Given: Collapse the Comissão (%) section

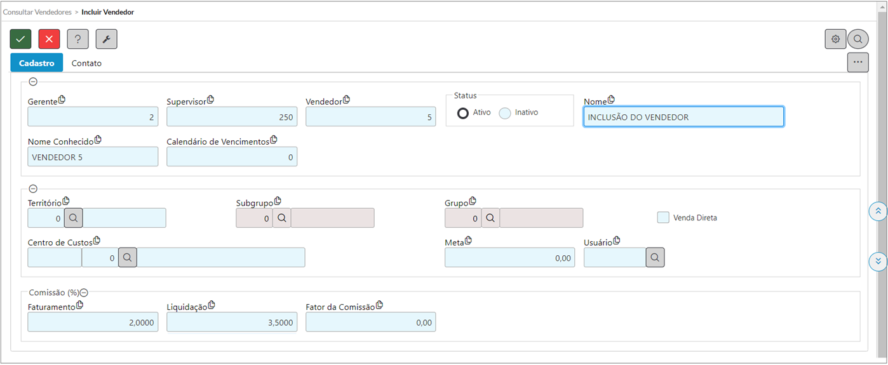Looking at the screenshot, I should 84,293.
